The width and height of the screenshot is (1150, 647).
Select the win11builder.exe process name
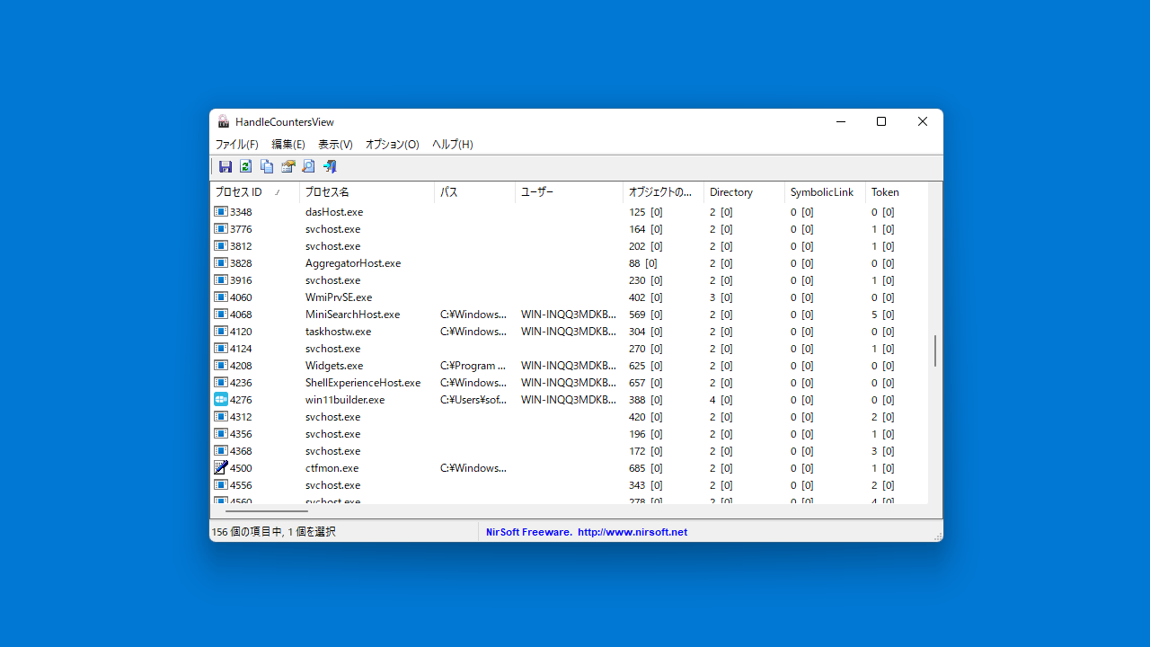[345, 400]
